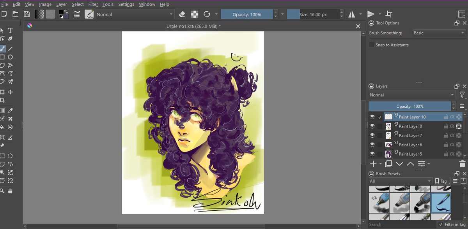Expand horizontal mirror options arrow
468x229 pixels.
coord(360,14)
